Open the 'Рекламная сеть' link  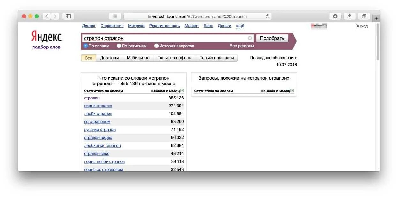pos(165,26)
